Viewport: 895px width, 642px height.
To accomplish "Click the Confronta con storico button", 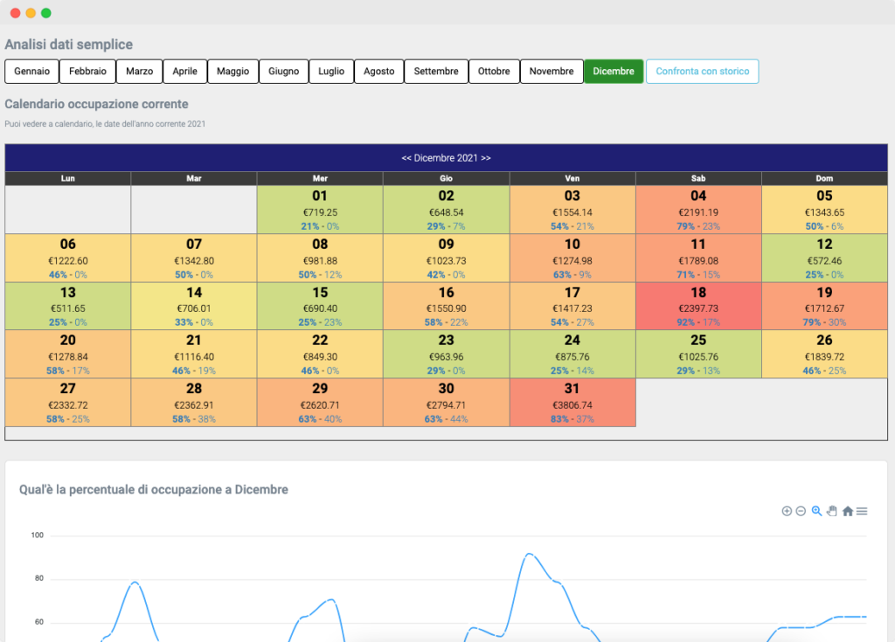I will coord(702,72).
